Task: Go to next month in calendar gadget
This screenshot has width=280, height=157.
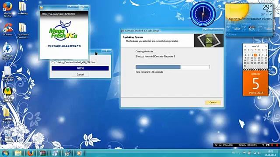Action: point(266,46)
